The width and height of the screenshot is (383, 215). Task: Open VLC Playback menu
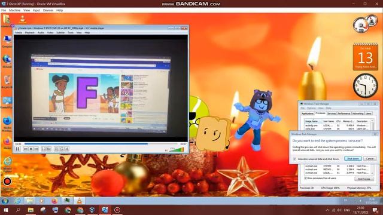click(x=30, y=32)
